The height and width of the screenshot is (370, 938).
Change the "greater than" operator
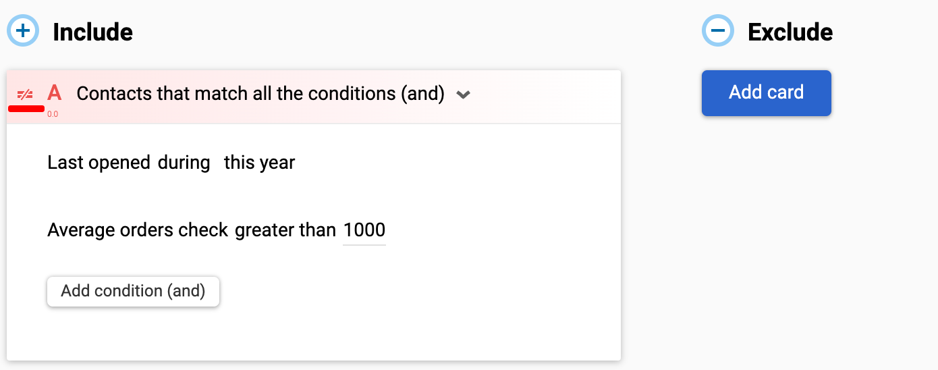coord(285,230)
